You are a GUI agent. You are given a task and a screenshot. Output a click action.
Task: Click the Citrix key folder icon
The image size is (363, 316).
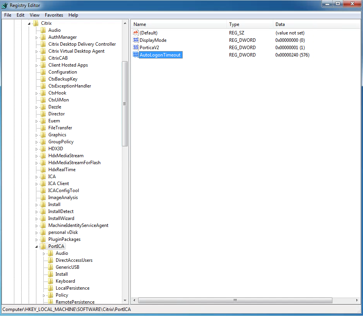pos(36,23)
